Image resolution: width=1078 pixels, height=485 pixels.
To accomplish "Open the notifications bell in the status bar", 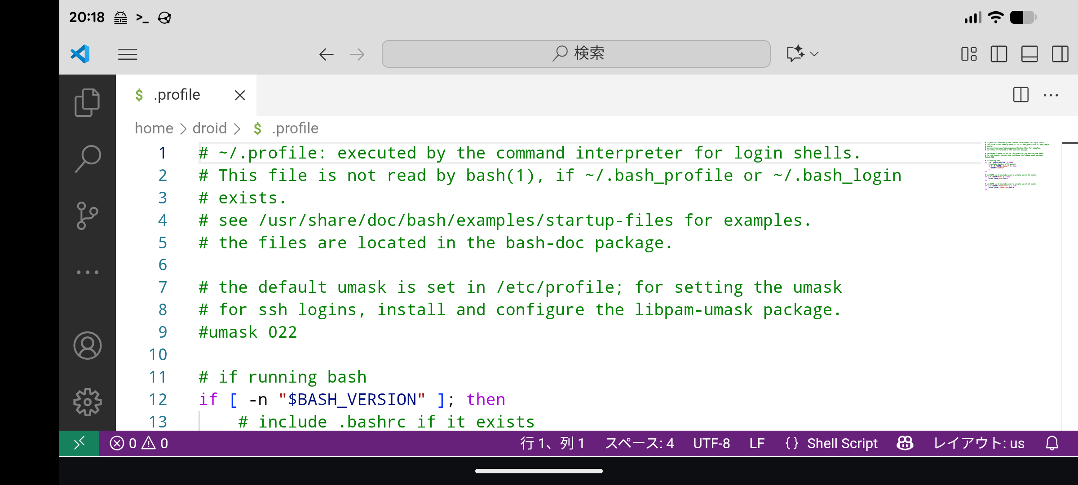I will pos(1051,443).
